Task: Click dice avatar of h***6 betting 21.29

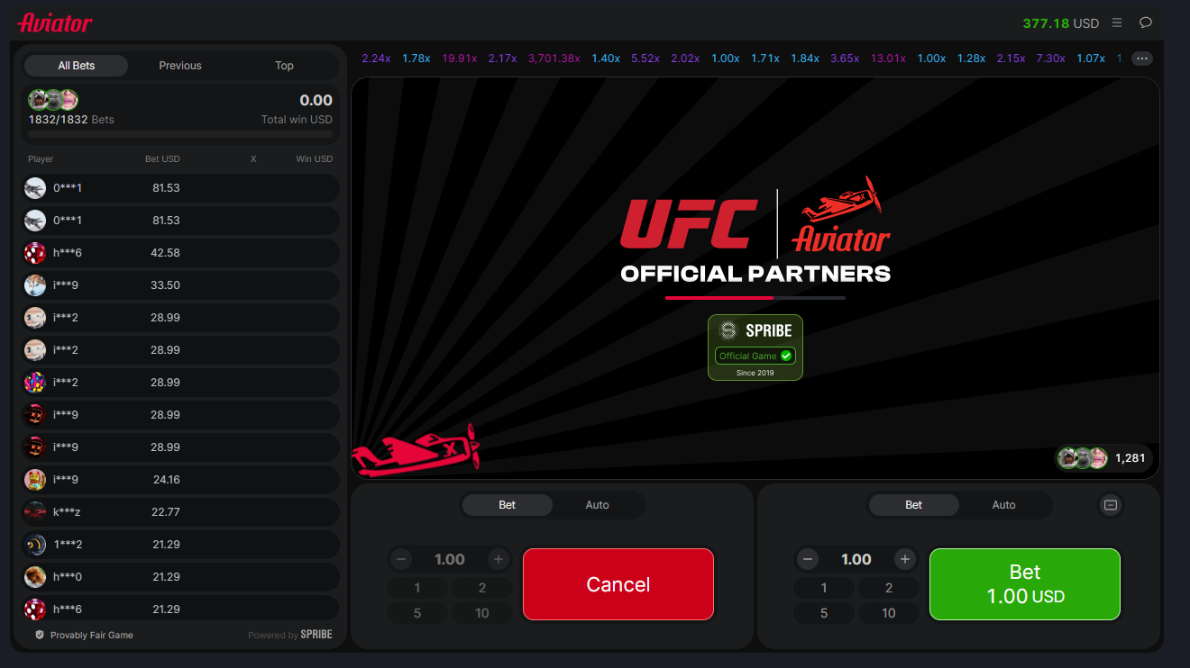Action: click(35, 609)
